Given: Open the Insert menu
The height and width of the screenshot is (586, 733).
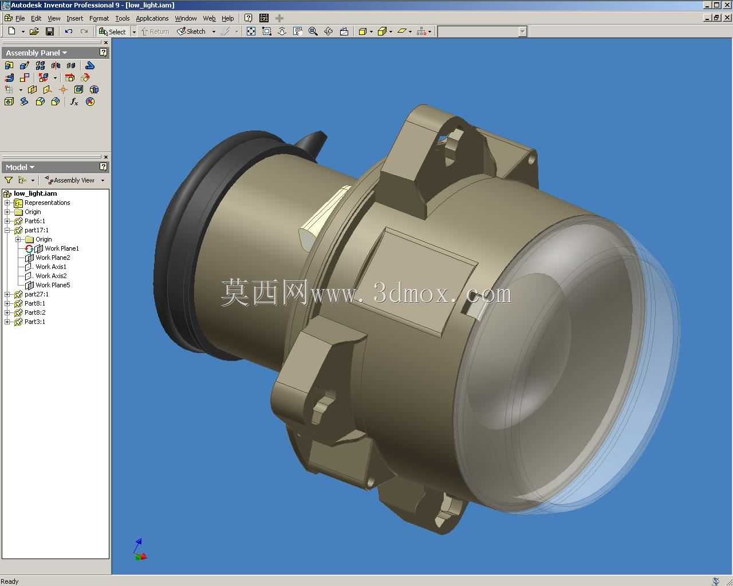Looking at the screenshot, I should click(75, 18).
